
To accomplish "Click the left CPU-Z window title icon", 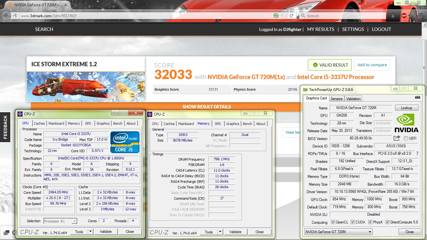I will [20, 114].
